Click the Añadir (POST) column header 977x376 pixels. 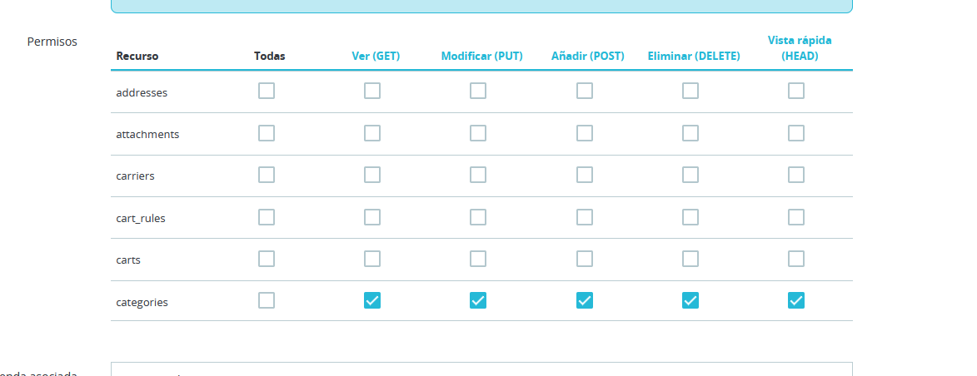[588, 57]
